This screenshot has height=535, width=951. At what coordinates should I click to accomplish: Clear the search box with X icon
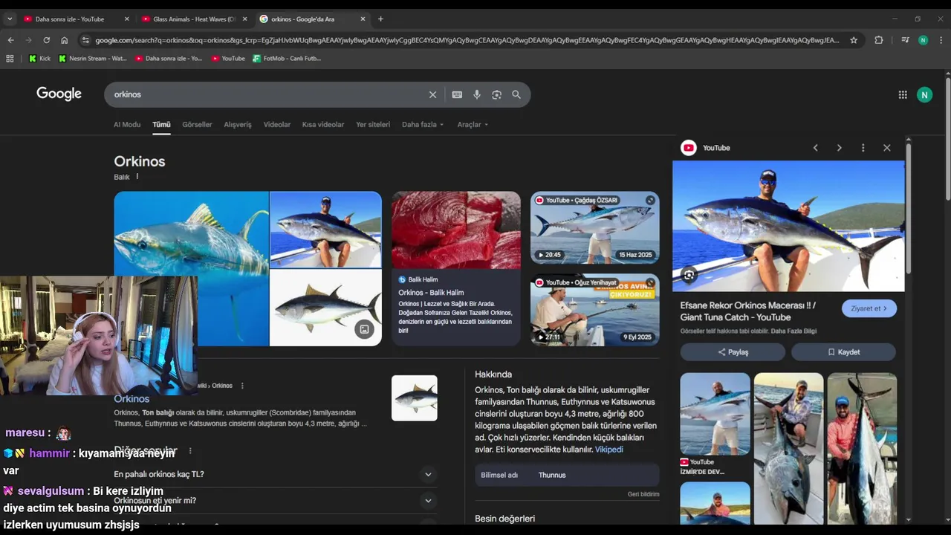[432, 94]
